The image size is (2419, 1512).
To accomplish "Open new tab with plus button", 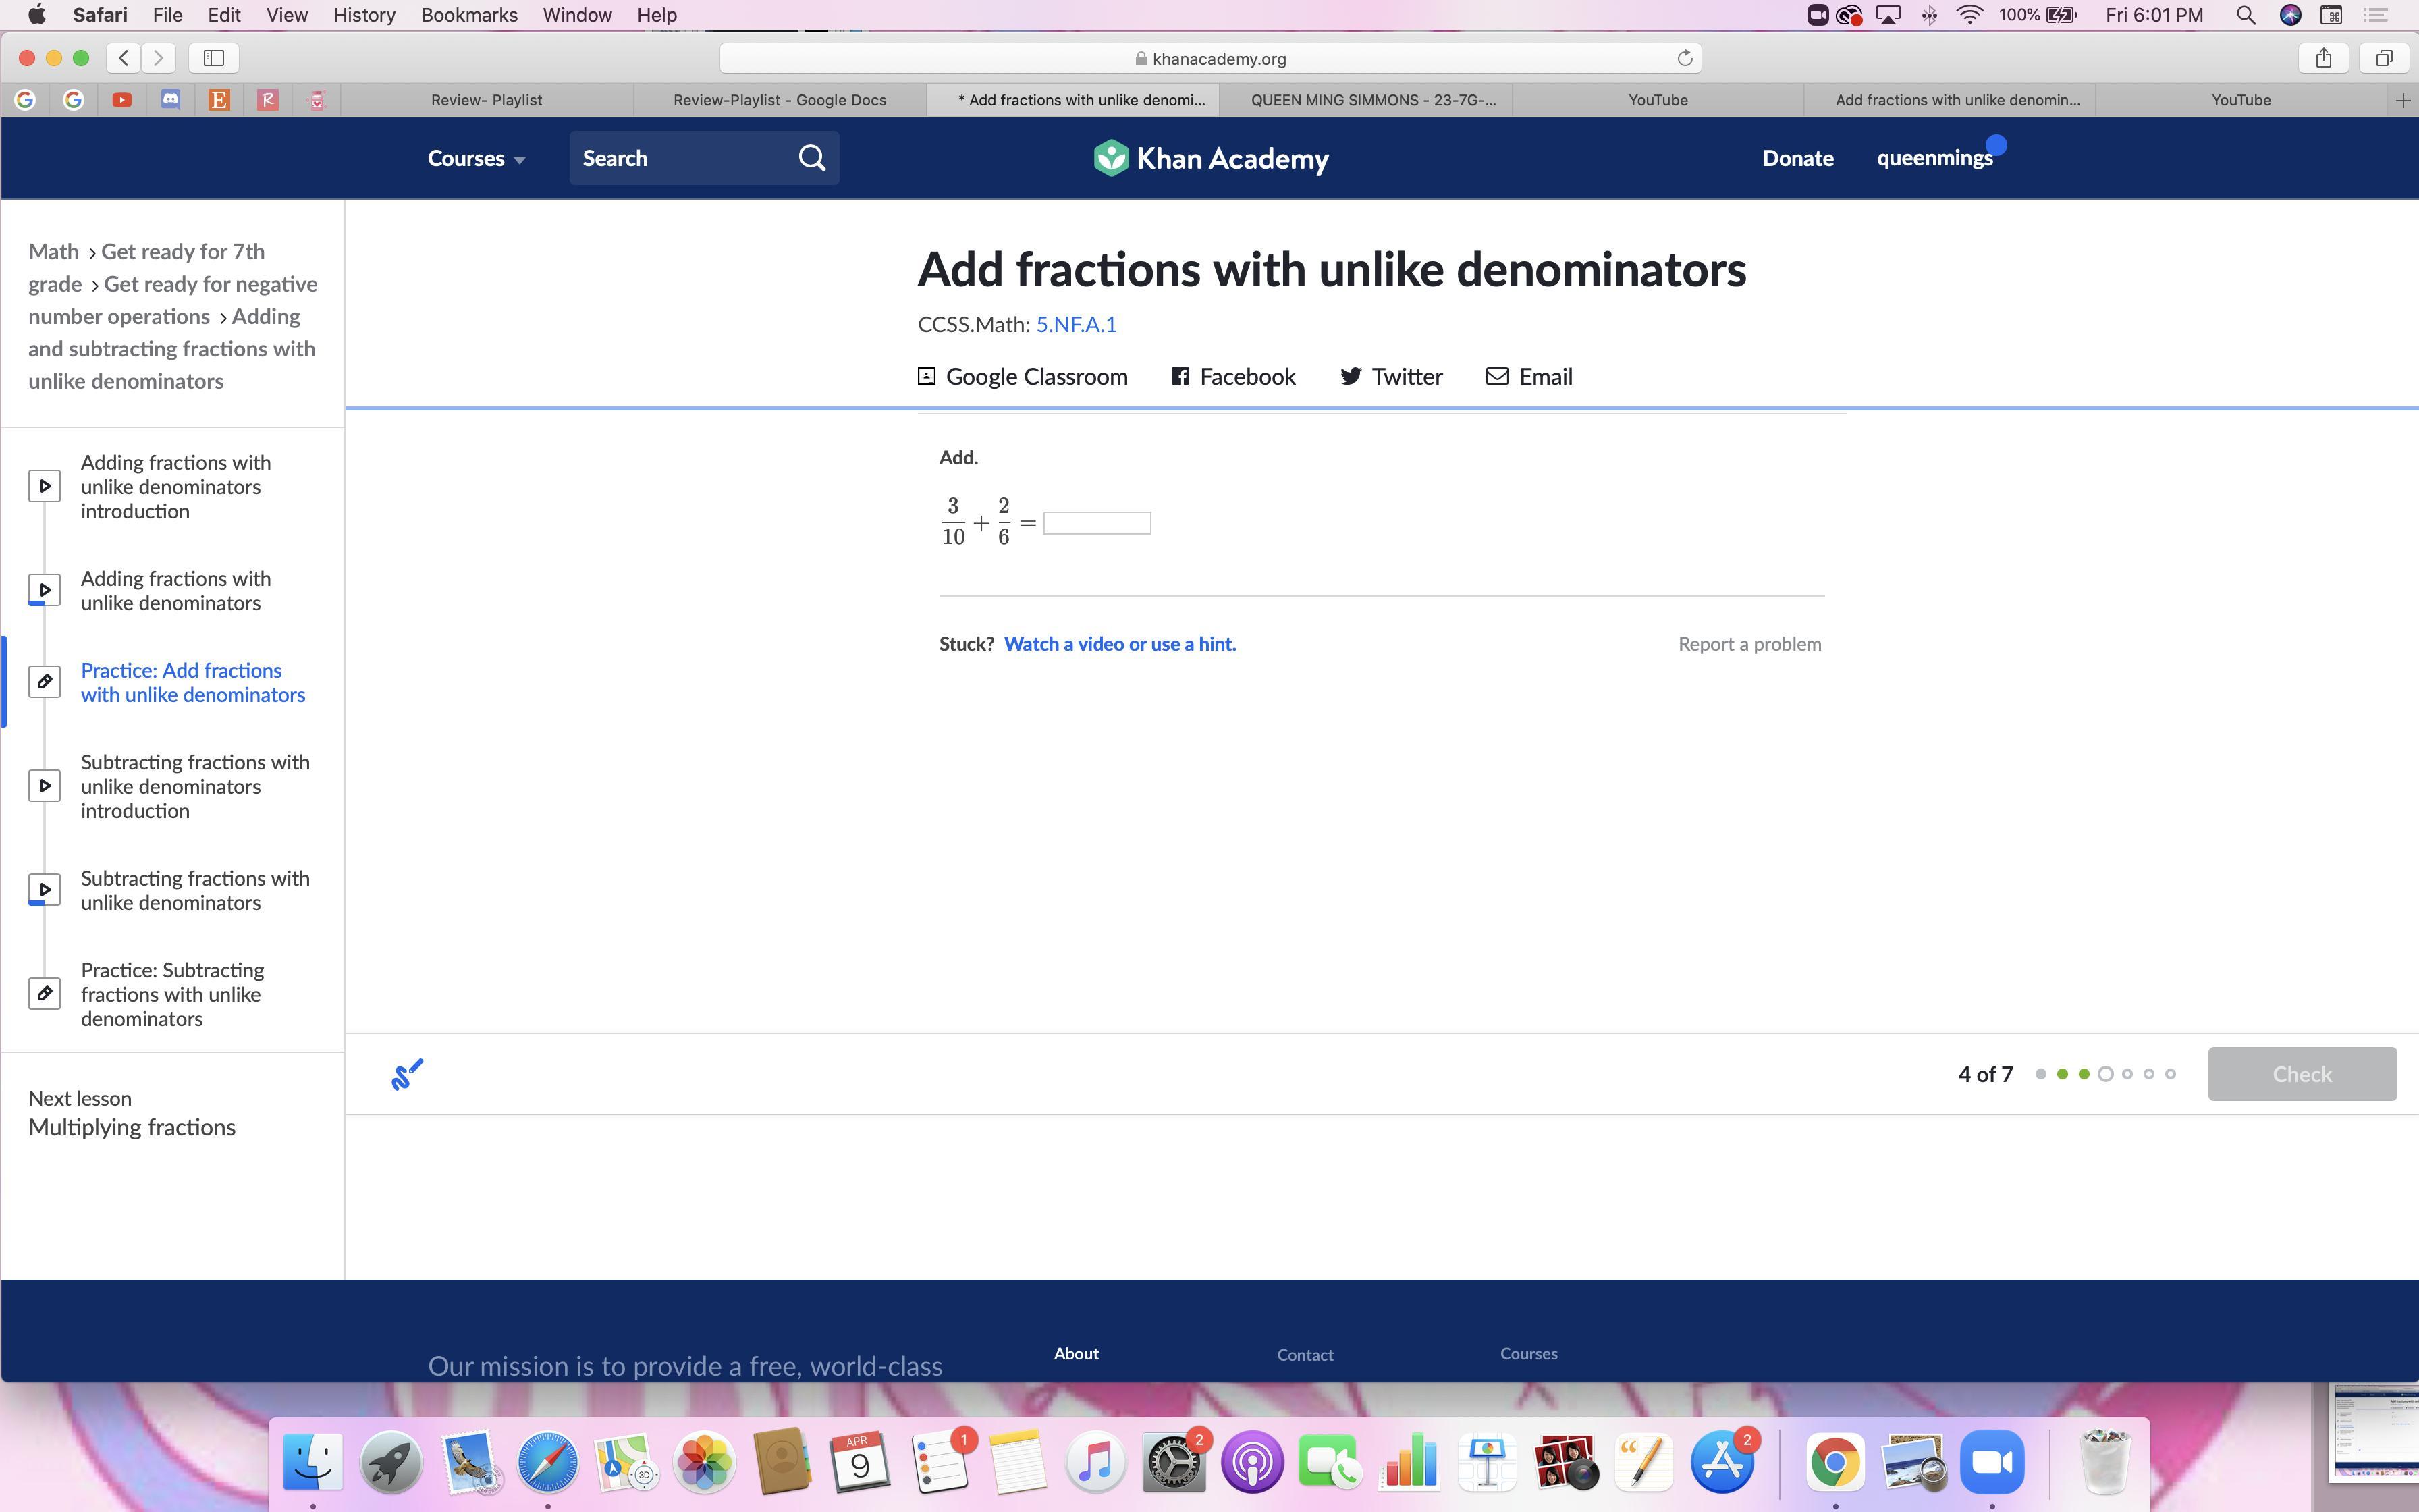I will coord(2403,100).
